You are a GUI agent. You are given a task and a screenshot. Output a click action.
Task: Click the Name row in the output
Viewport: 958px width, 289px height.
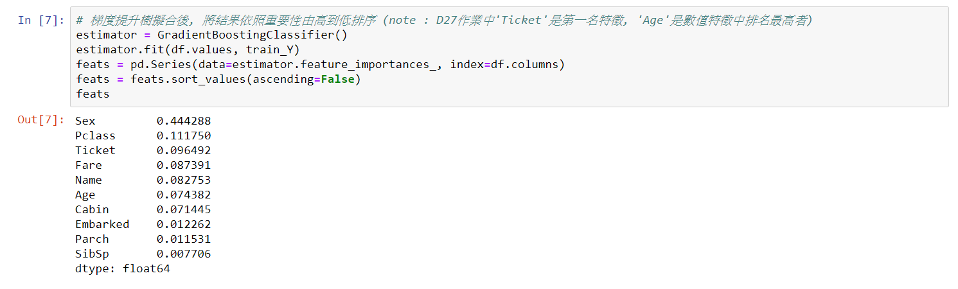(x=143, y=180)
